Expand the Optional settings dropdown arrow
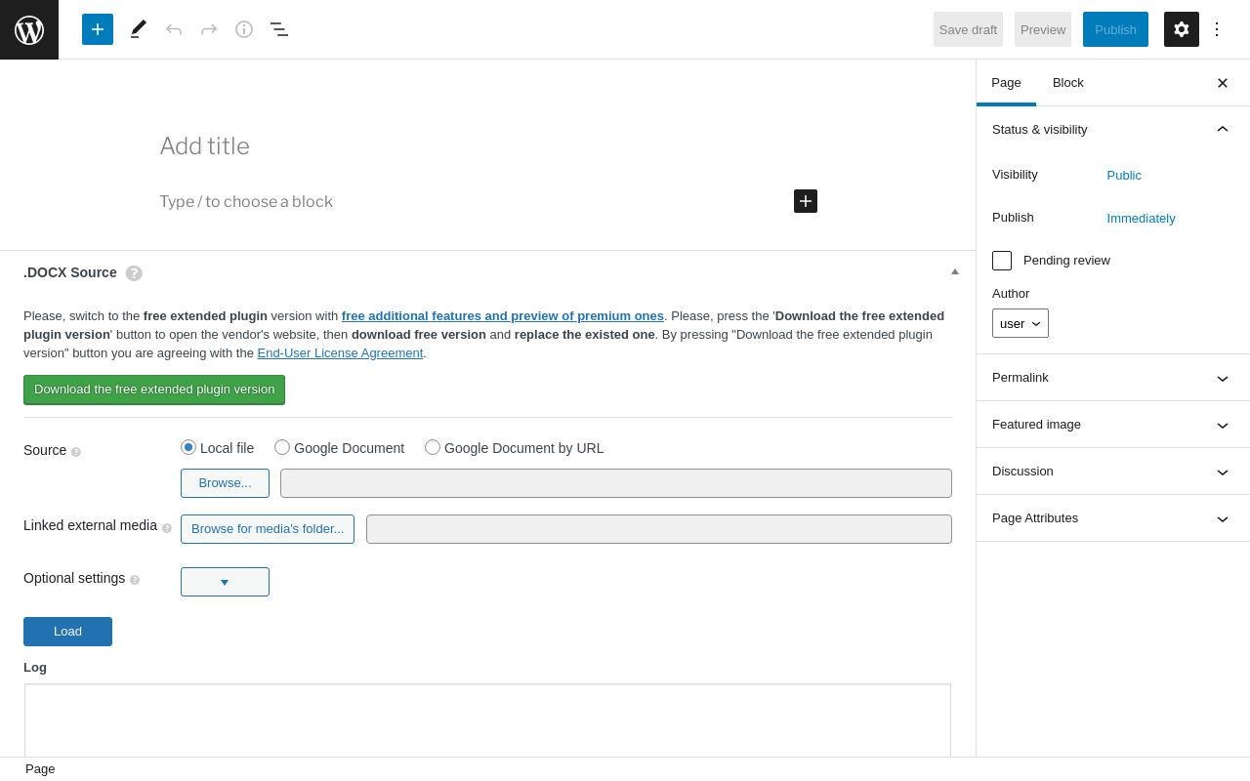 (x=225, y=582)
